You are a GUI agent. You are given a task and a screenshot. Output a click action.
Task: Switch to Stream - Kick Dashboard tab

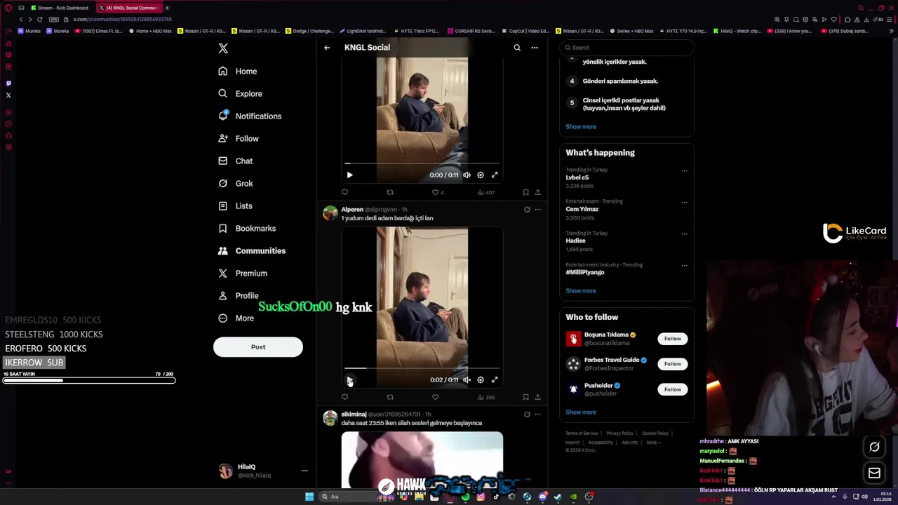point(60,8)
